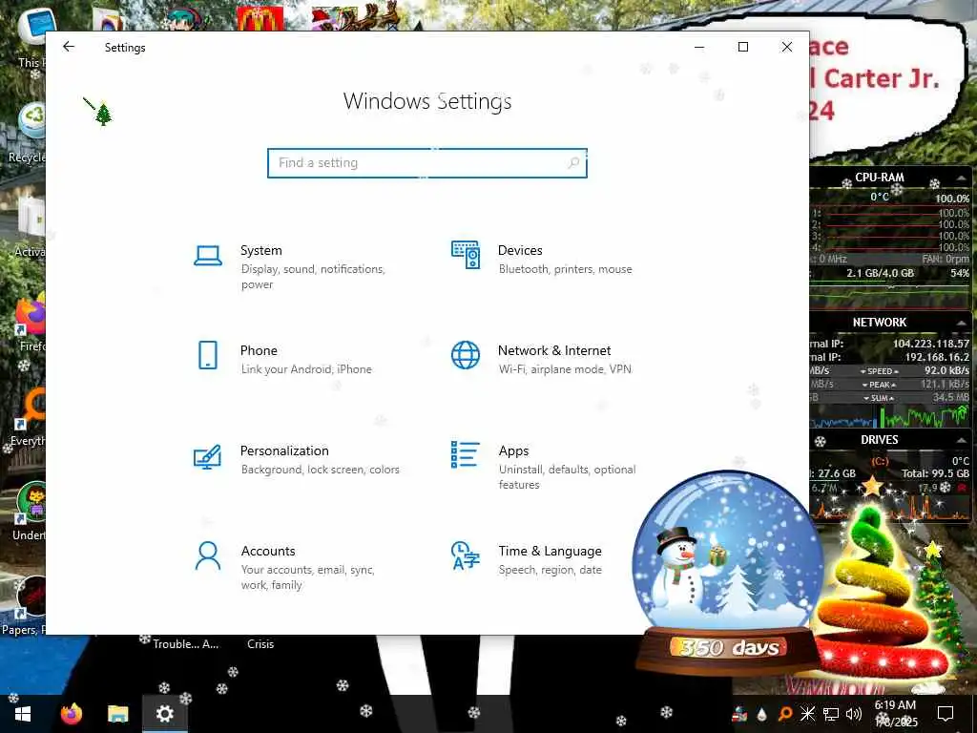Image resolution: width=977 pixels, height=733 pixels.
Task: Click the up arrow beside PEAK in network widget
Action: click(893, 386)
